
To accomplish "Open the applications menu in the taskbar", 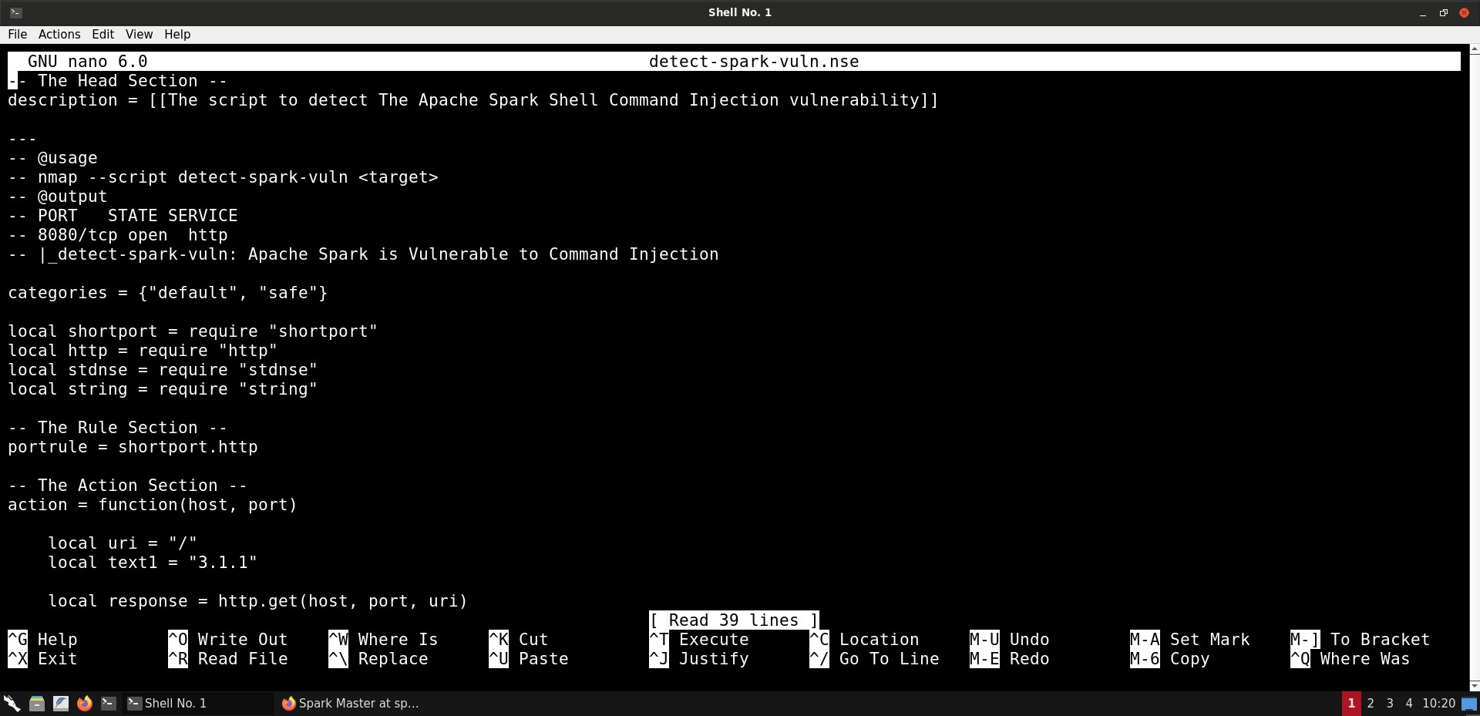I will pyautogui.click(x=12, y=703).
